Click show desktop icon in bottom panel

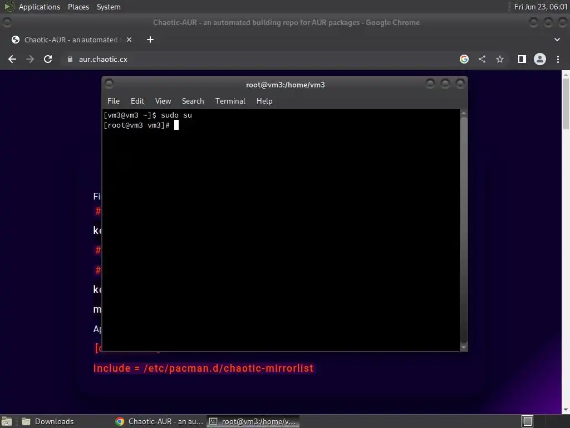point(7,421)
